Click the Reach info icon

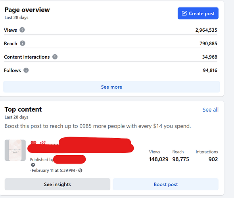23,43
